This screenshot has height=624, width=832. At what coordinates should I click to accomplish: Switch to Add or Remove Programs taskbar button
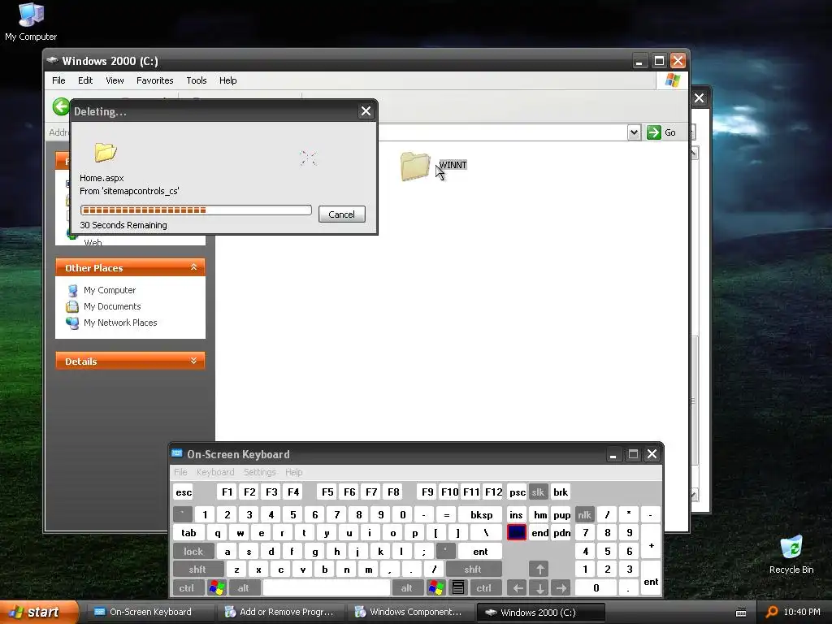[x=280, y=613]
